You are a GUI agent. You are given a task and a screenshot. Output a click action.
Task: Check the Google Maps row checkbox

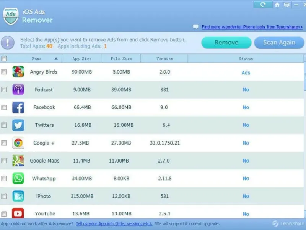tap(4, 161)
